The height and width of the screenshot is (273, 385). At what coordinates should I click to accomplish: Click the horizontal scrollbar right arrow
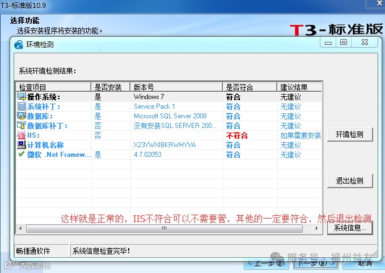coord(316,228)
